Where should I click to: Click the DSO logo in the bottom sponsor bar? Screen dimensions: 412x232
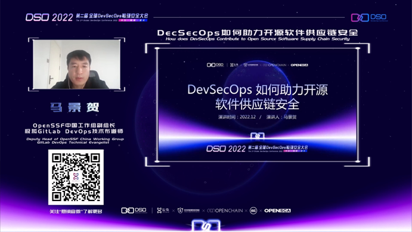pos(134,210)
